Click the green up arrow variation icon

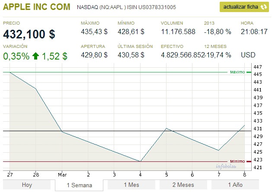coord(35,56)
